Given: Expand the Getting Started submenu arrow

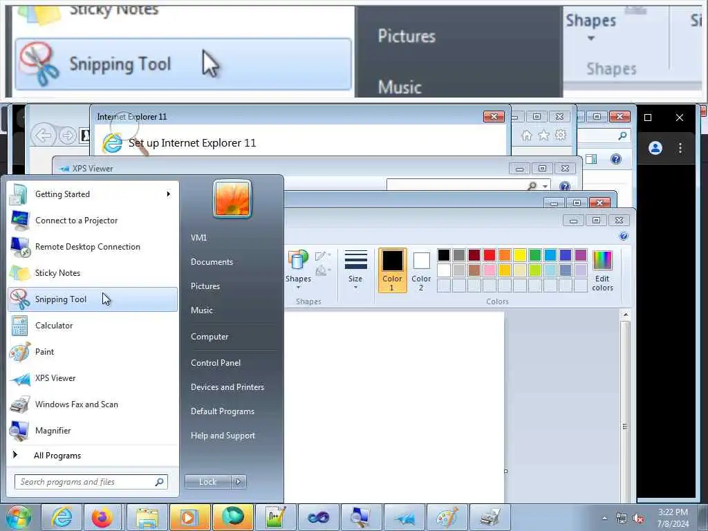Looking at the screenshot, I should coord(169,194).
